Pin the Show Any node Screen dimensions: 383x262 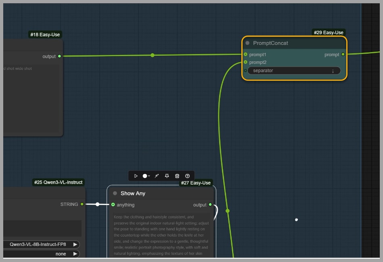click(x=167, y=176)
